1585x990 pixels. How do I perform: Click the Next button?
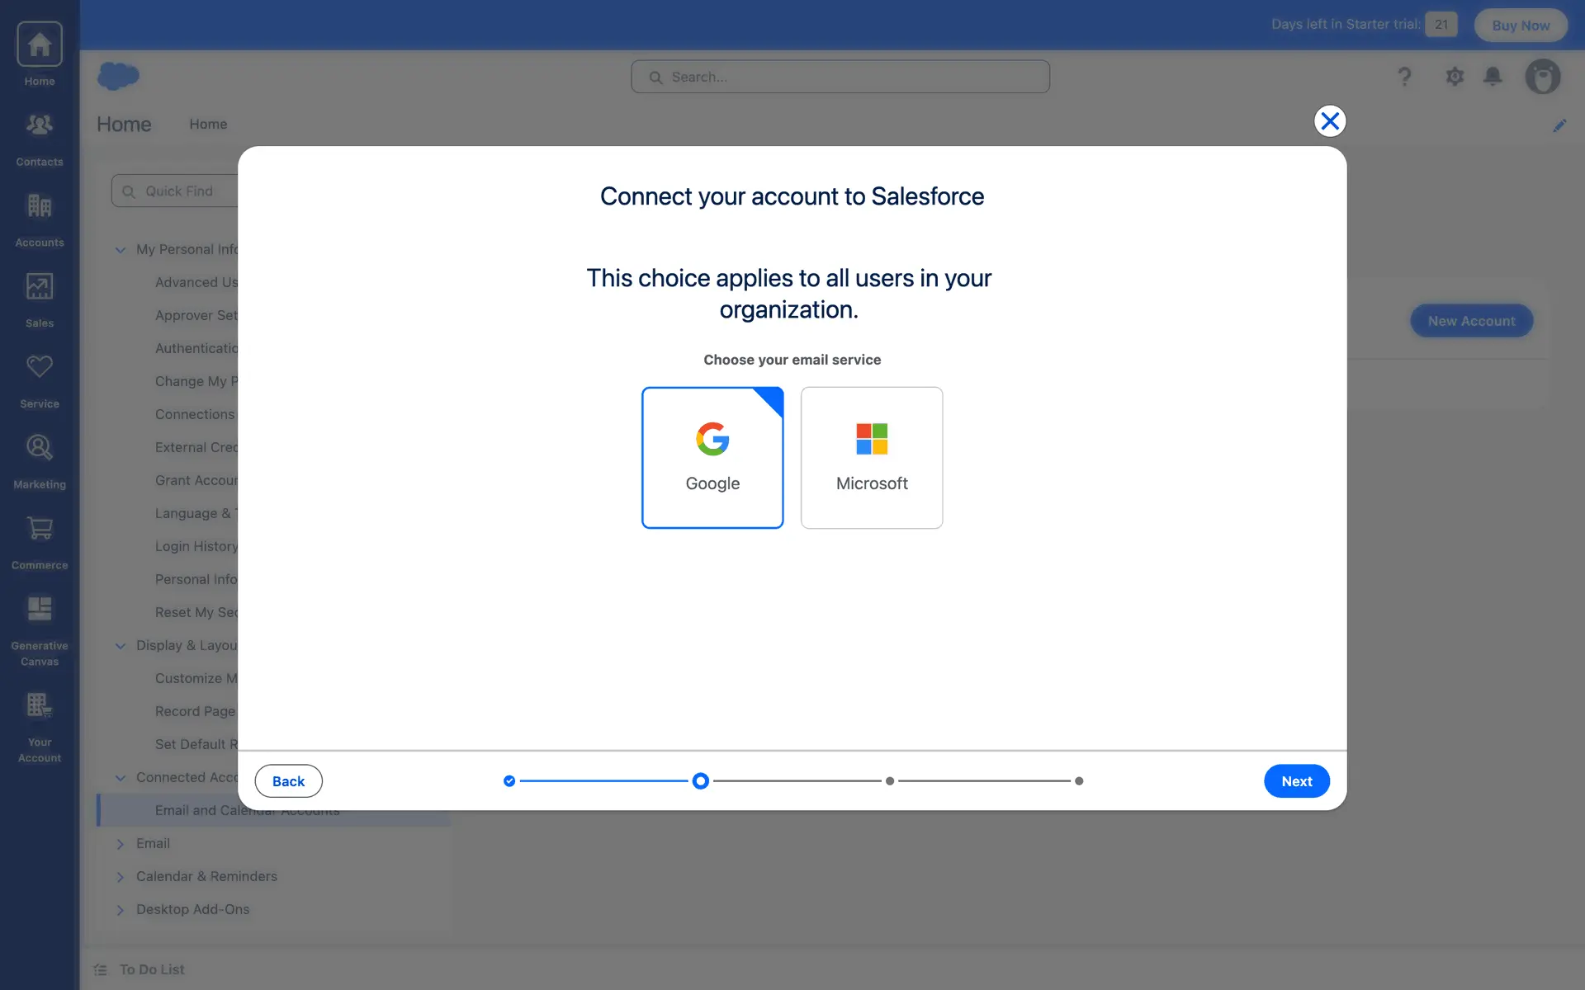[1296, 781]
